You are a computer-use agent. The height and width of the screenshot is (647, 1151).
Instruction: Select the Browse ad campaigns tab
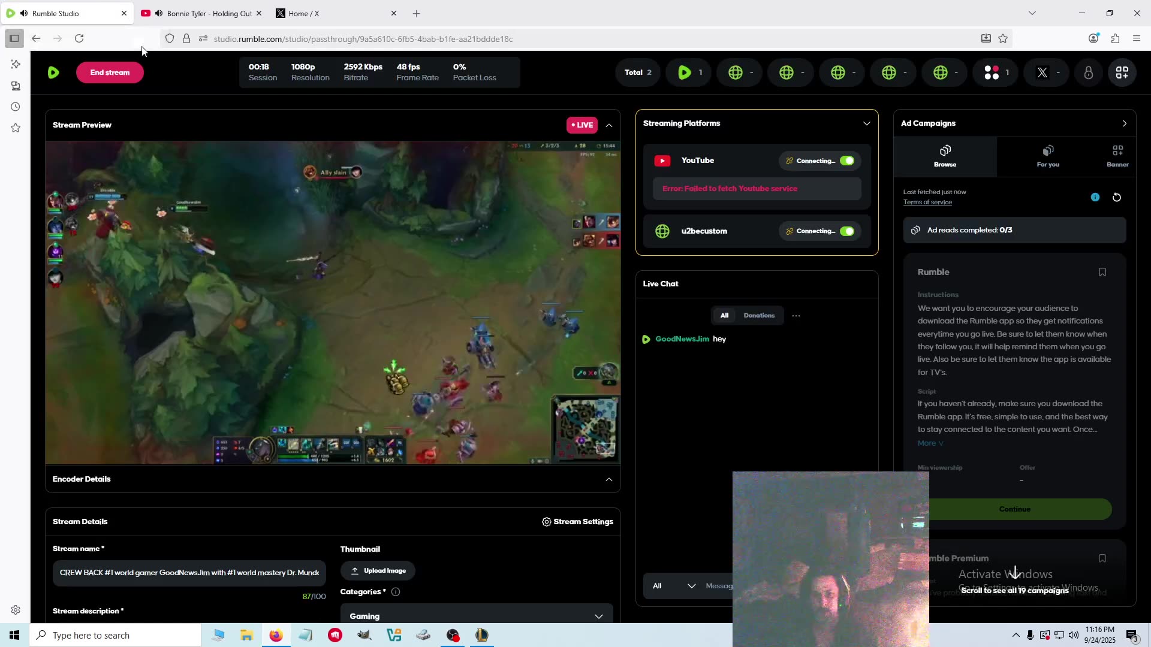pos(945,156)
